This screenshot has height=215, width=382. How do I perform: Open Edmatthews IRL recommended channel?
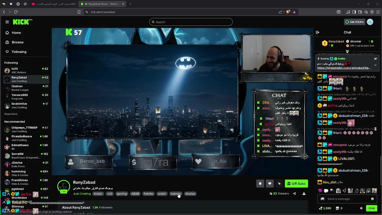pos(26,147)
